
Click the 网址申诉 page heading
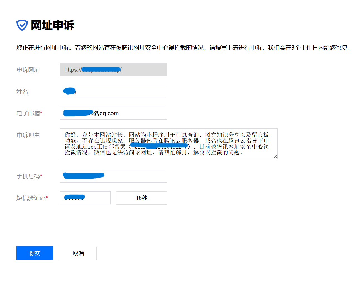click(x=53, y=25)
